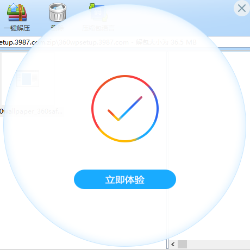Click the rainbow success circle ring

[125, 76]
